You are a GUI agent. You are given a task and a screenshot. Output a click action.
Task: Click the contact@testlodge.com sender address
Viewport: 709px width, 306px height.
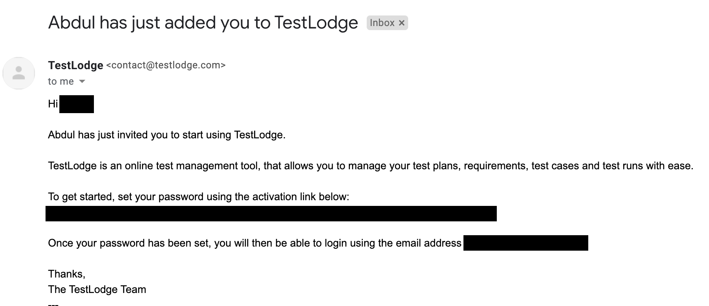[166, 65]
